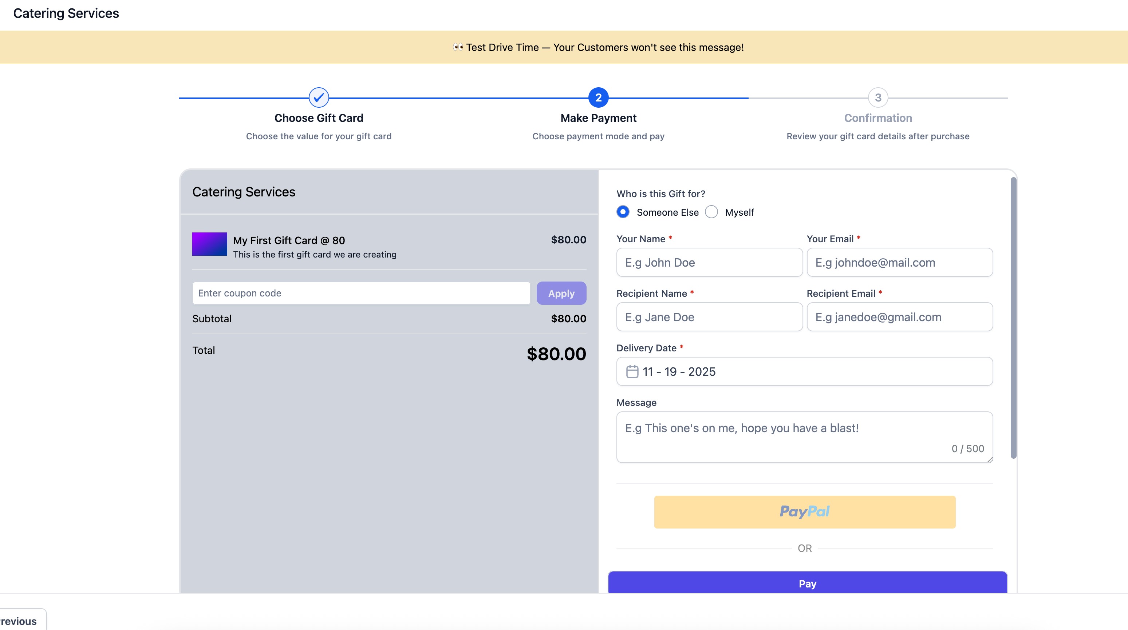Focus the Your Email input field
This screenshot has height=630, width=1128.
coord(899,263)
